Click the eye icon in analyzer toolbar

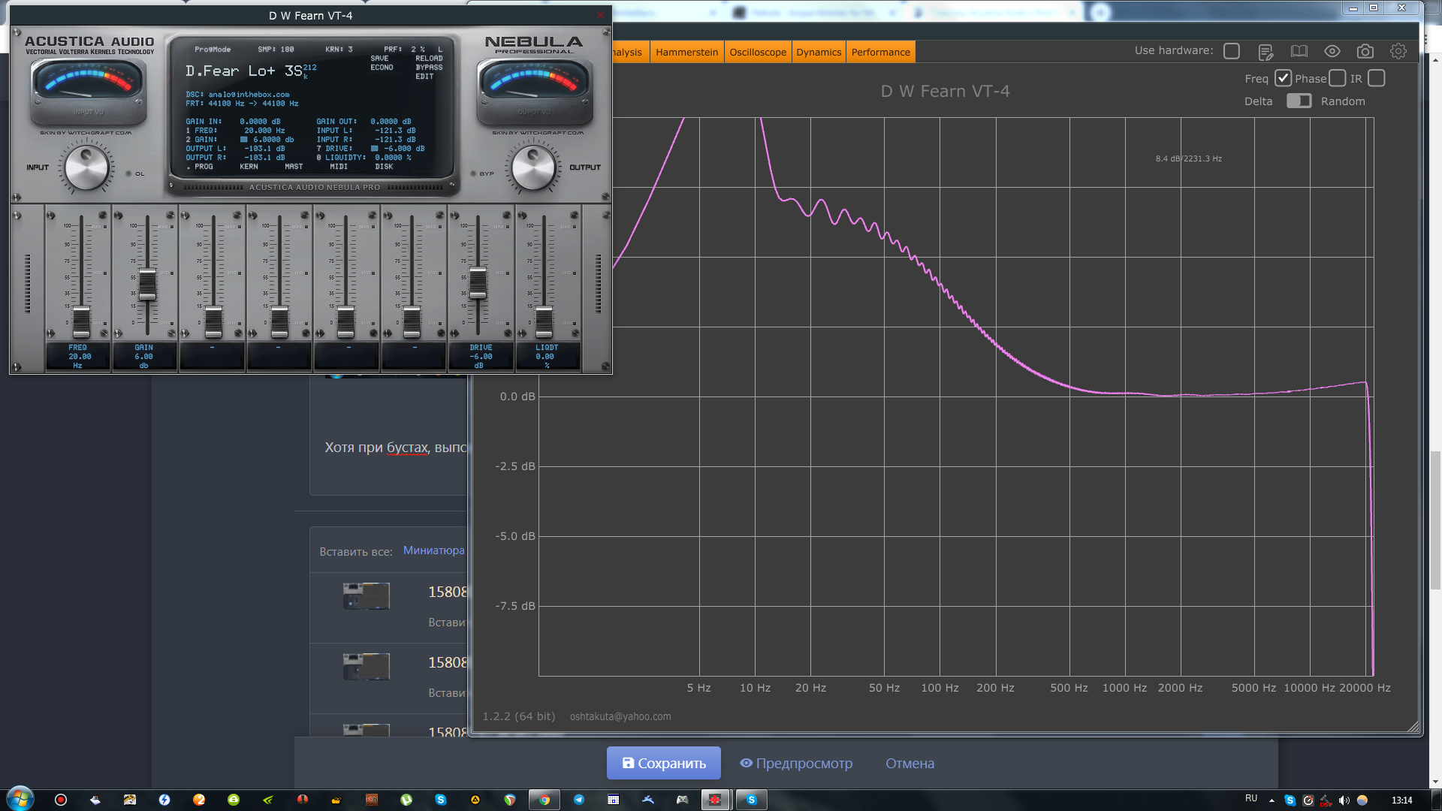[1332, 51]
